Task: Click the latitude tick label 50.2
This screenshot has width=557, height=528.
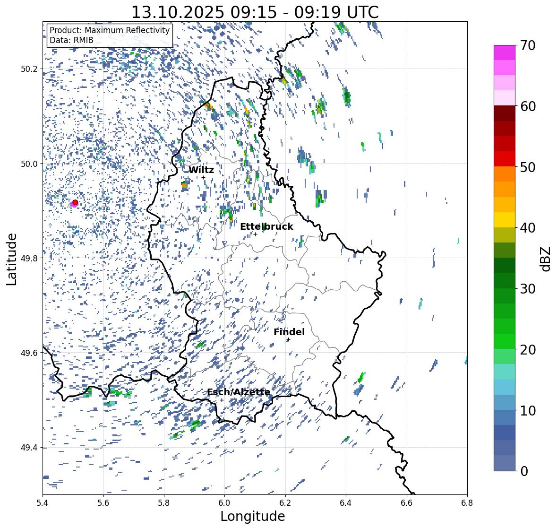Action: (29, 69)
